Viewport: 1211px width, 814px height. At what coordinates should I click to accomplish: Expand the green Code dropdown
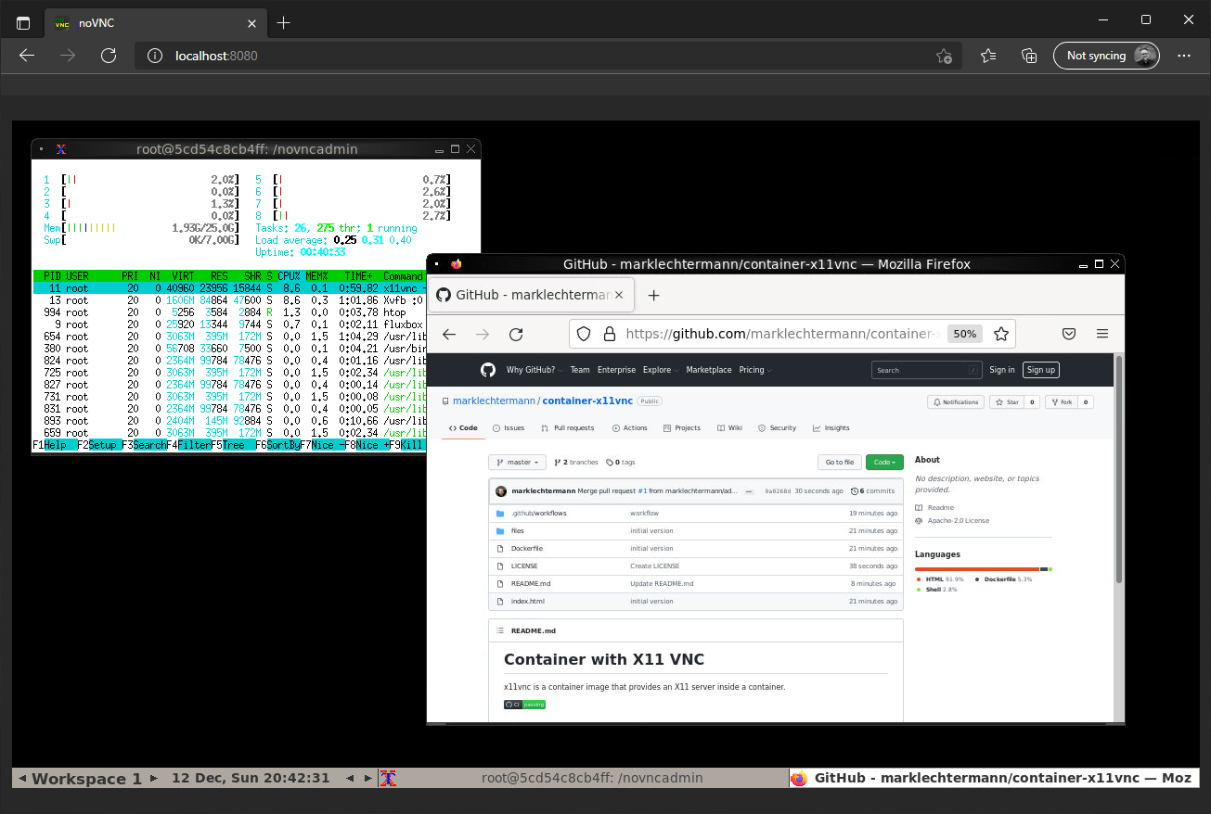click(884, 462)
